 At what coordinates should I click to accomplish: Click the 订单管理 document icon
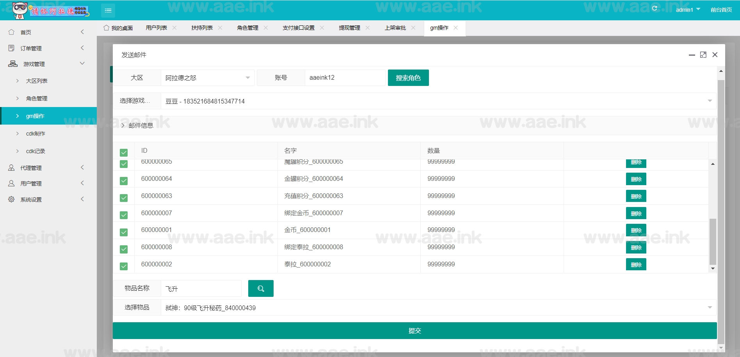[x=11, y=48]
